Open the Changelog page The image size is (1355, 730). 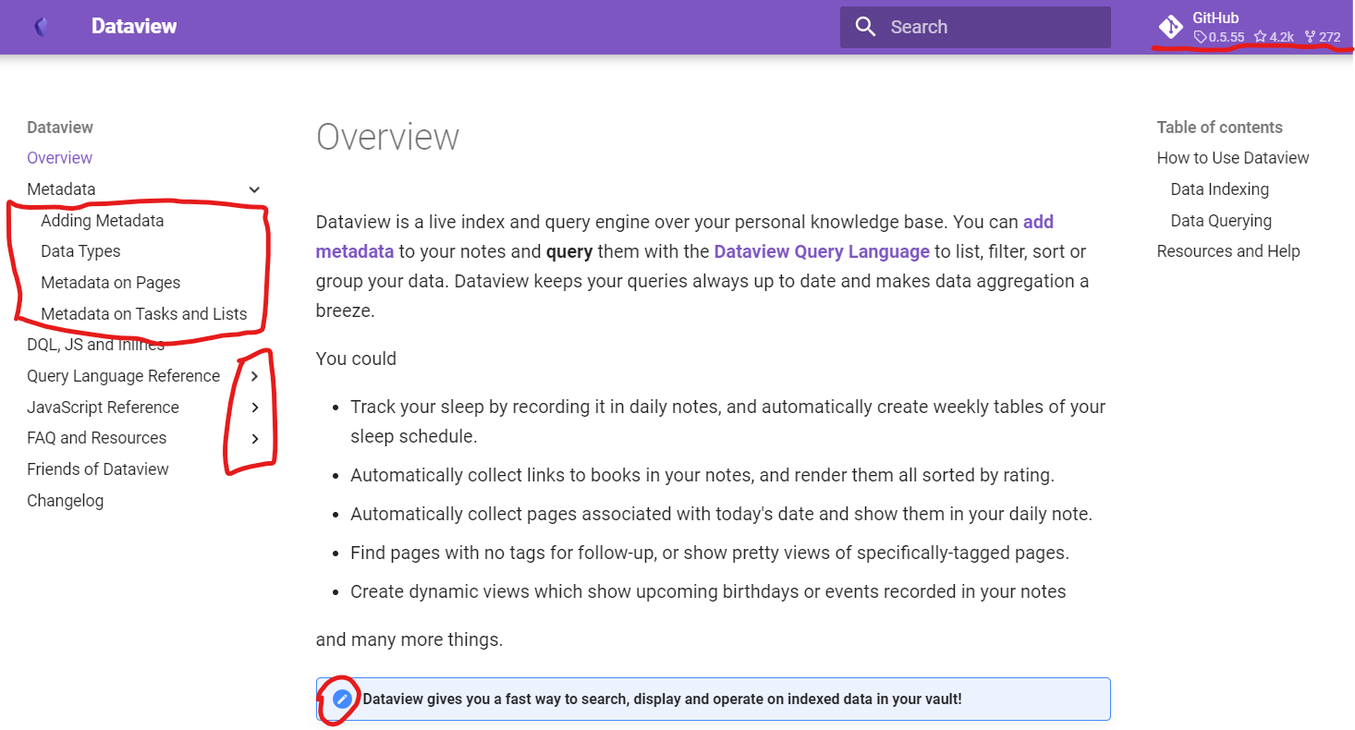pyautogui.click(x=65, y=500)
